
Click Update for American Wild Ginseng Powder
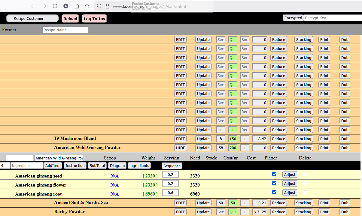tap(203, 148)
